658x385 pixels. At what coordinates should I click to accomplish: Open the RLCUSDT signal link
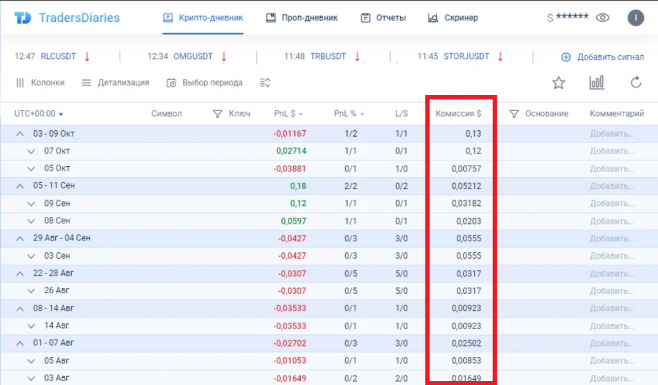(x=58, y=56)
